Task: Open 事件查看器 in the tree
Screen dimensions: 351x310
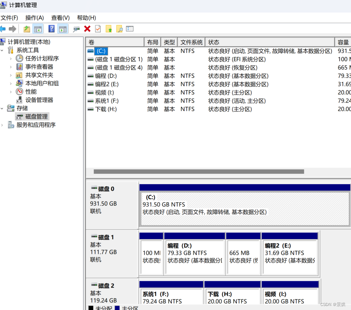Action: pos(39,67)
